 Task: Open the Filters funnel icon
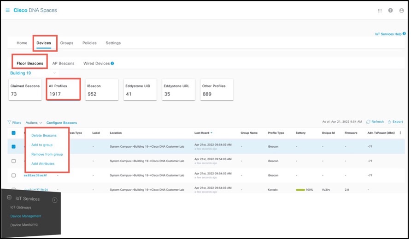(x=9, y=123)
